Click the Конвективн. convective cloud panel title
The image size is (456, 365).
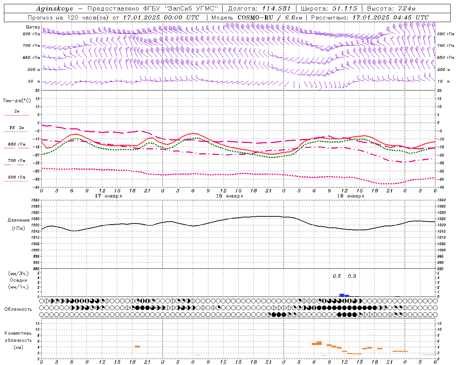coord(18,333)
